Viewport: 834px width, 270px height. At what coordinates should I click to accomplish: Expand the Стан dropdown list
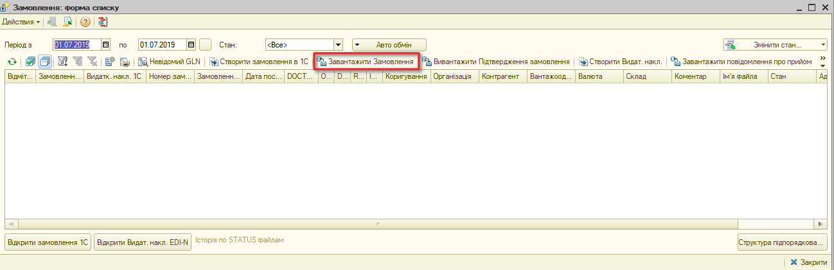(338, 45)
